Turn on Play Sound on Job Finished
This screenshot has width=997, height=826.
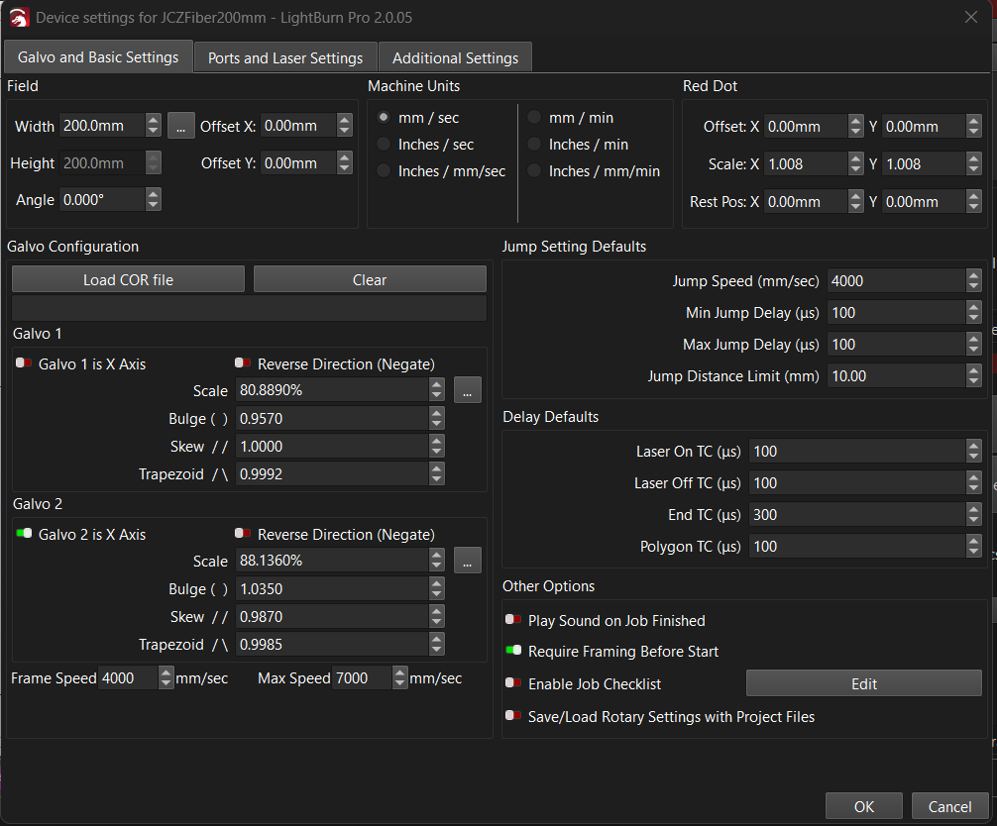(x=513, y=621)
